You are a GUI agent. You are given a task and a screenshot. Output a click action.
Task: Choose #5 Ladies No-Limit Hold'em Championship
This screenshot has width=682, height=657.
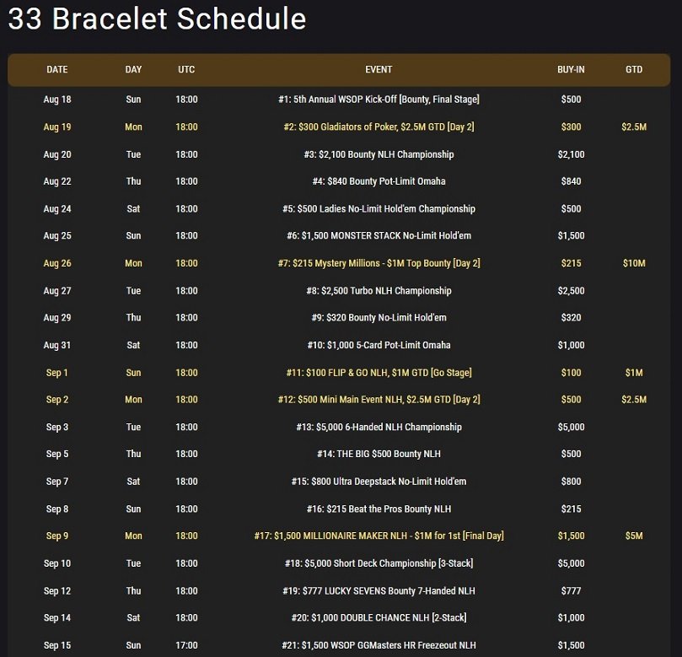click(379, 209)
